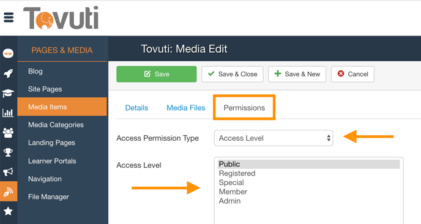The image size is (421, 224).
Task: Select Registered in Access Level list
Action: point(237,173)
